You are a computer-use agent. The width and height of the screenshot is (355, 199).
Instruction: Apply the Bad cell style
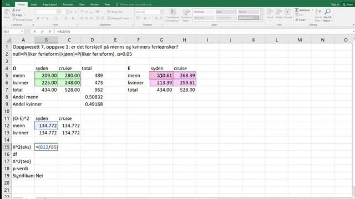(x=226, y=12)
